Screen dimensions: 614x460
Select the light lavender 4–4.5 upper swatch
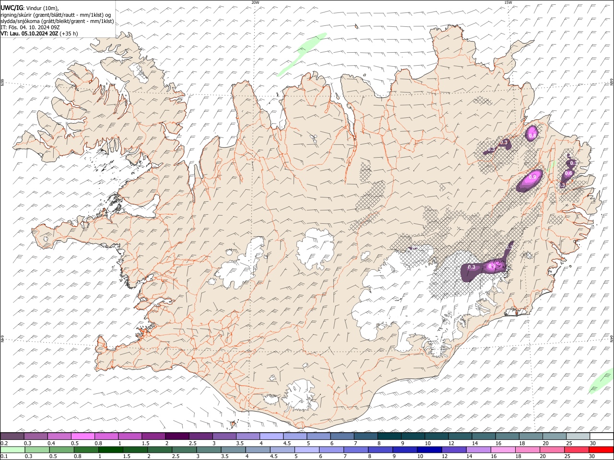click(x=271, y=437)
